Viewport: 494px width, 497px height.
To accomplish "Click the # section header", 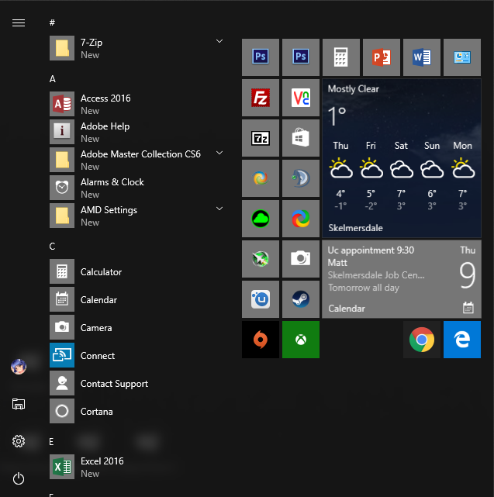I will click(52, 22).
